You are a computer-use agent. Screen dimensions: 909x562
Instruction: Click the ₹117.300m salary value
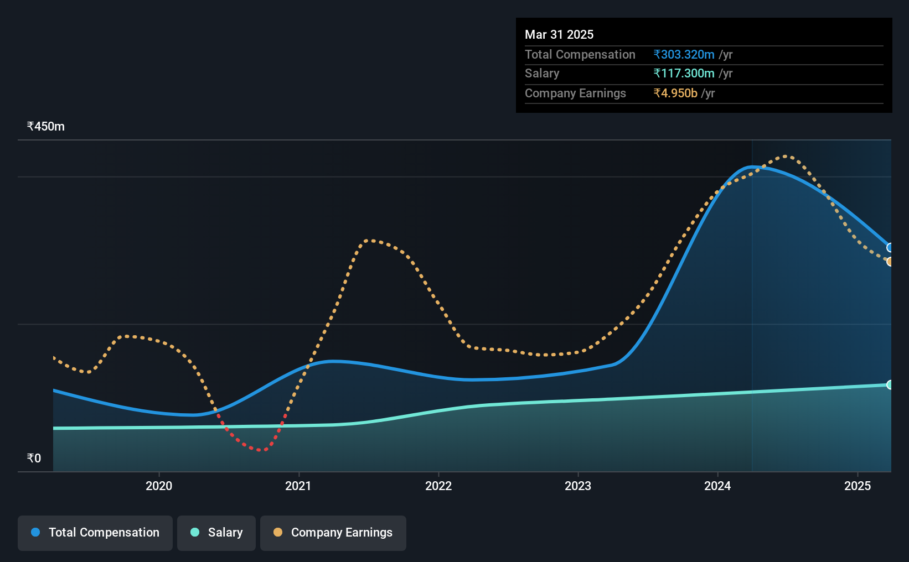coord(684,73)
